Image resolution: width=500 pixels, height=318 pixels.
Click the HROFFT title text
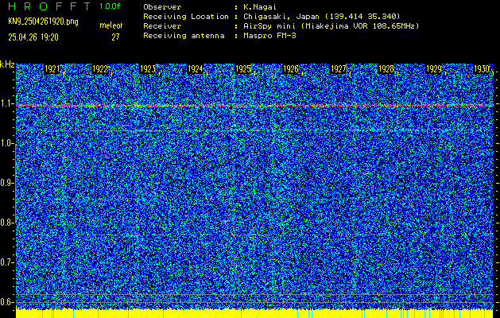[x=49, y=6]
